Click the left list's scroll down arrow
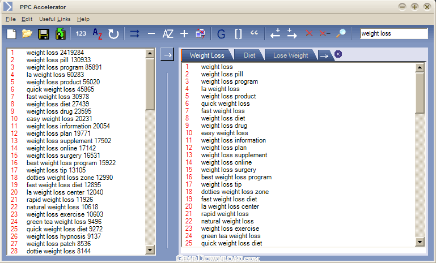The width and height of the screenshot is (436, 263). [x=150, y=249]
